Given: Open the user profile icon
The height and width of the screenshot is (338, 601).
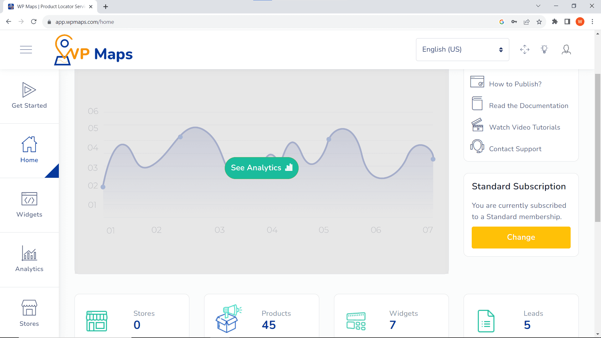Looking at the screenshot, I should [566, 49].
